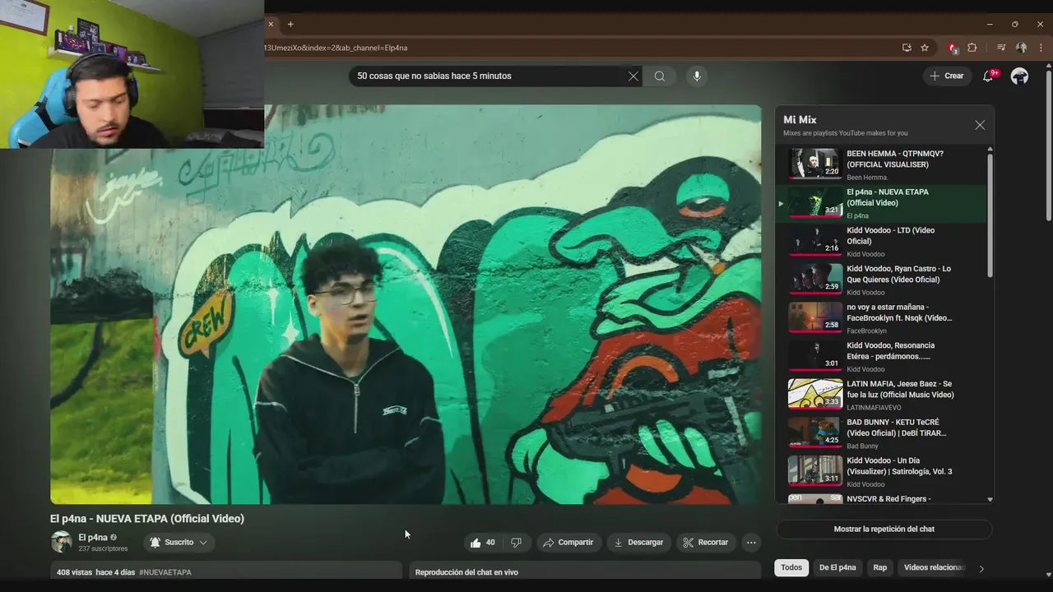
Task: Open the media controls icon in Chrome
Action: (x=1001, y=48)
